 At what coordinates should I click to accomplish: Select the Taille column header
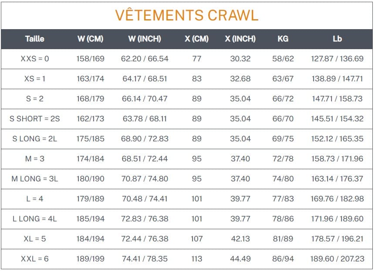35,39
